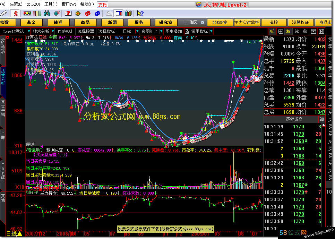Click the padlock icon beside 图形叠加
This screenshot has height=239, width=335.
(187, 32)
